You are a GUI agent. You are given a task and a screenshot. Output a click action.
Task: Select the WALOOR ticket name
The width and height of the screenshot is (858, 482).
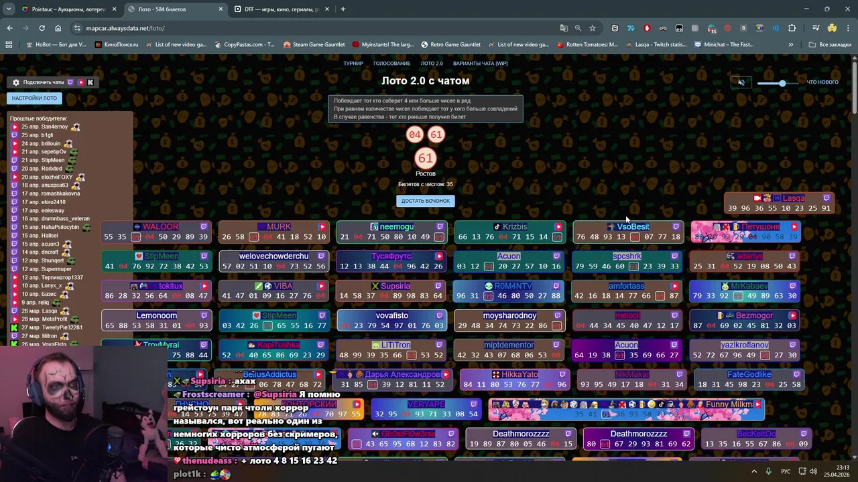(161, 227)
